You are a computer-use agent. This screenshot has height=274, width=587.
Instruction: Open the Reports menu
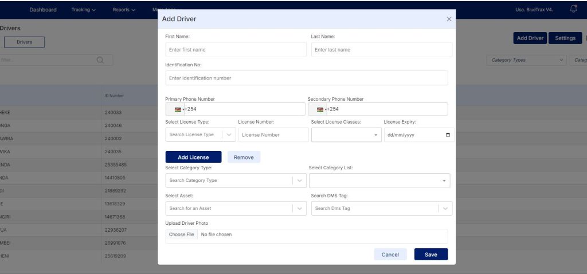124,10
